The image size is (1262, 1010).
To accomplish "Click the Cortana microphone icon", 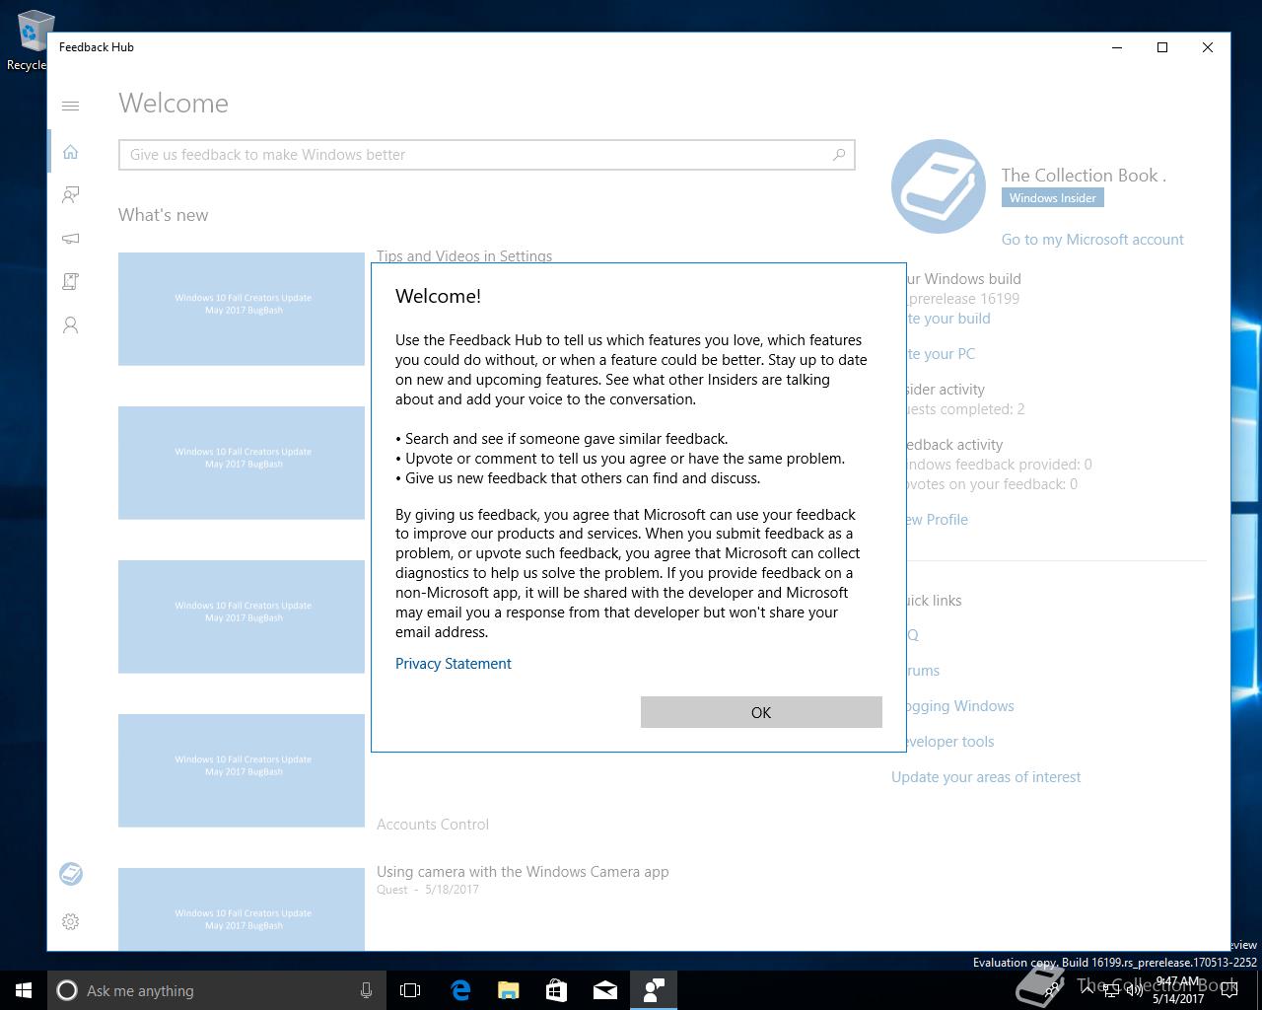I will [x=366, y=990].
